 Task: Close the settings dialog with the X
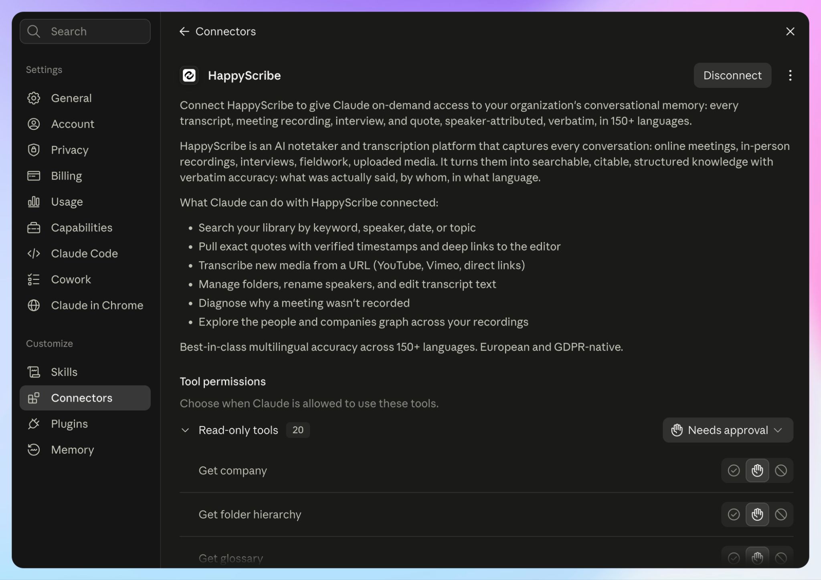point(790,31)
